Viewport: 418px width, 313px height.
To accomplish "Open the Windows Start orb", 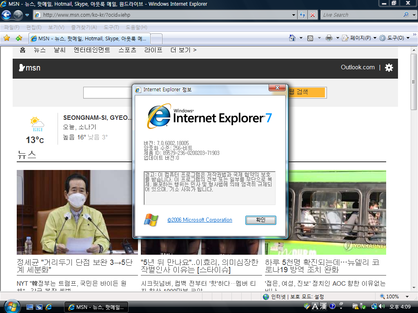I will click(12, 306).
